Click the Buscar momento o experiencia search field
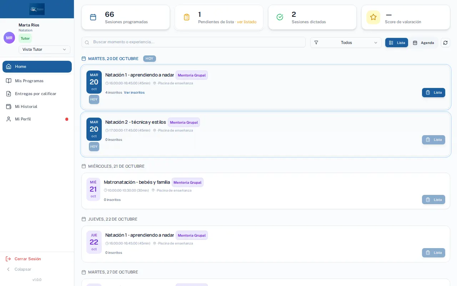Screen dimensions: 457x286 (x=194, y=42)
